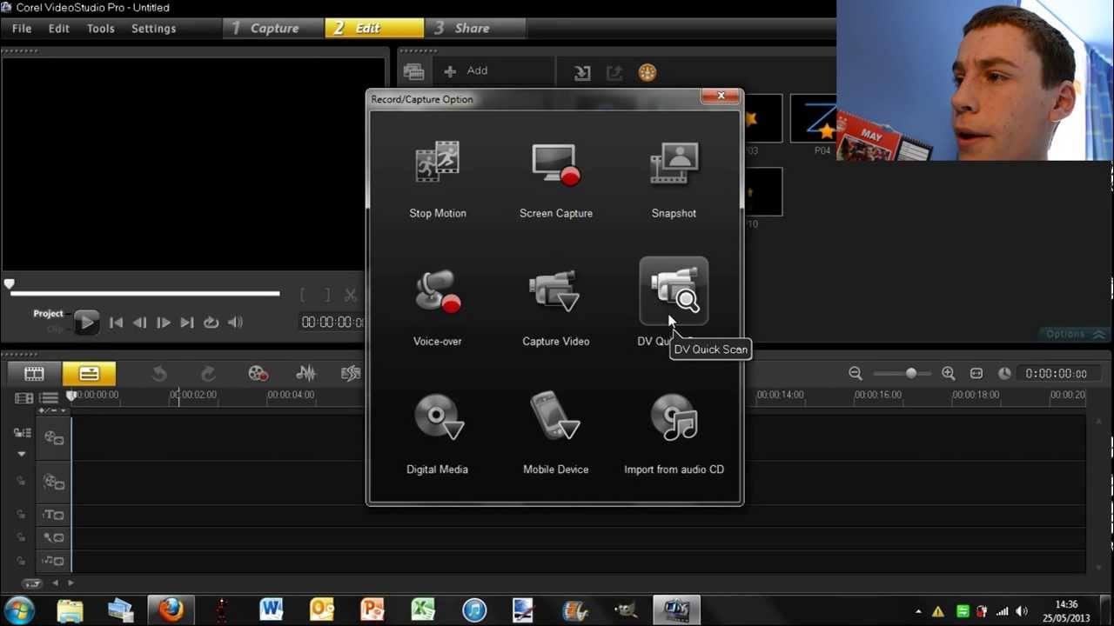Open the Windows Start menu

(x=19, y=609)
